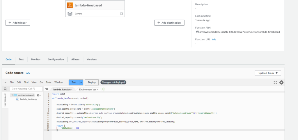Collapse the lambda-timebased folder tree

point(12,95)
